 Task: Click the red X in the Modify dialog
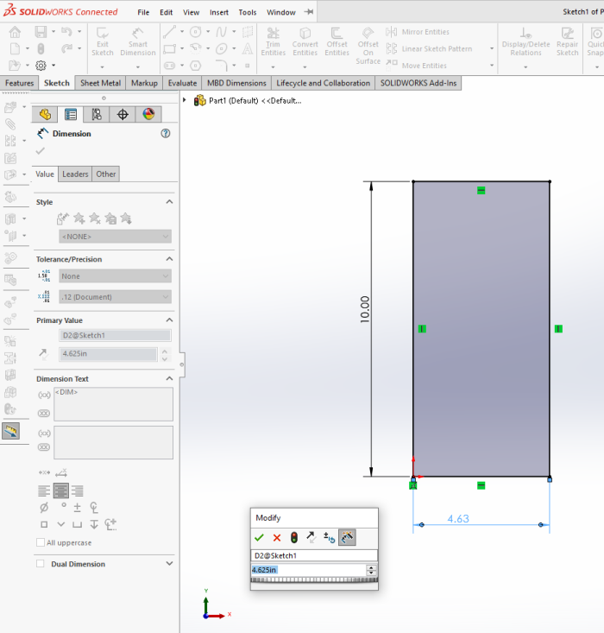coord(277,537)
